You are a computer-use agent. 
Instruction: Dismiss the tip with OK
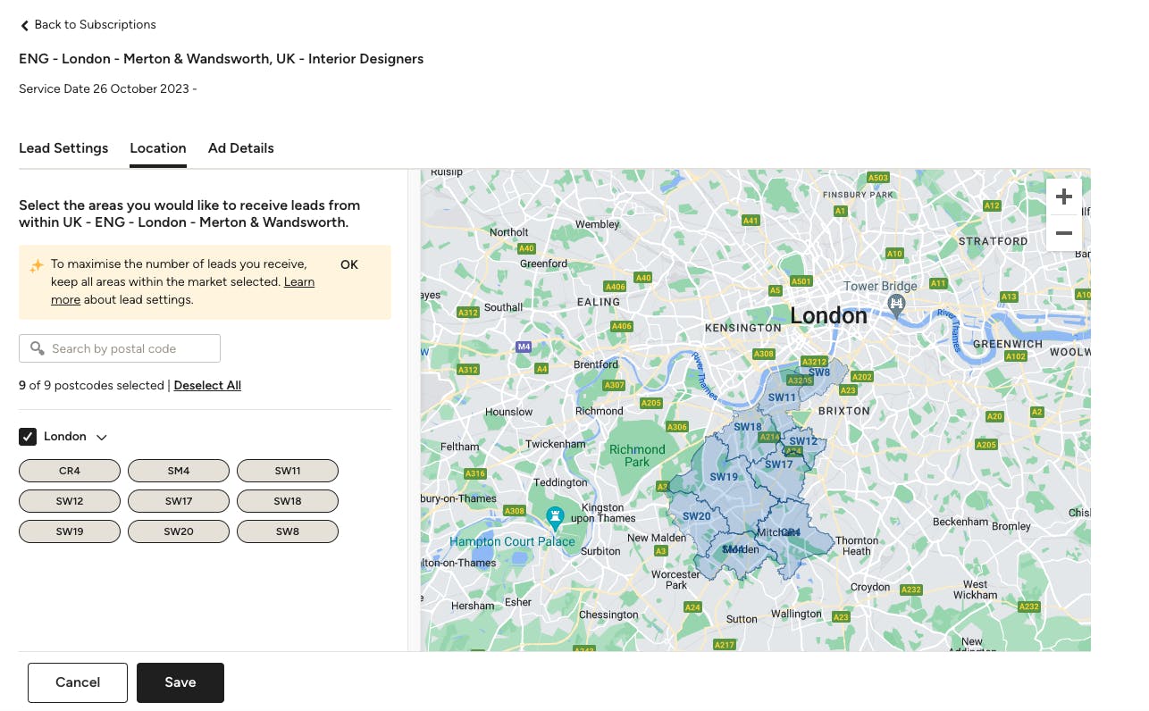pos(349,265)
